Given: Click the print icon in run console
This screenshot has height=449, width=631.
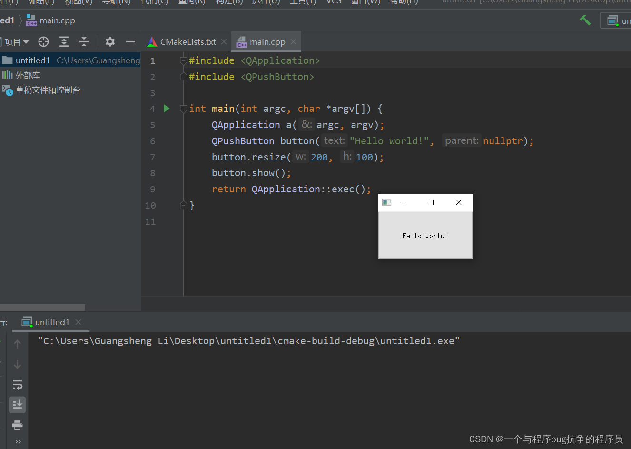Looking at the screenshot, I should pyautogui.click(x=18, y=425).
